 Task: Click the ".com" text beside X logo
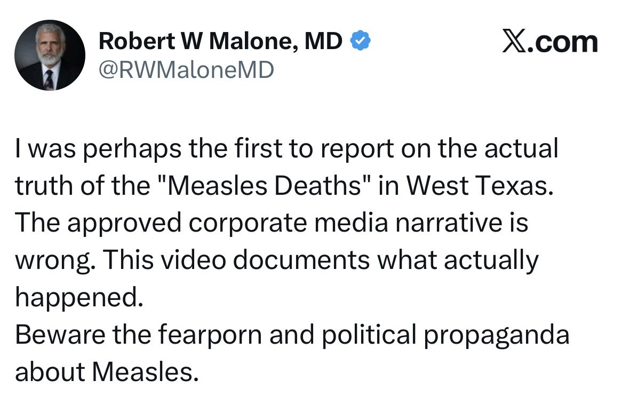(x=562, y=42)
